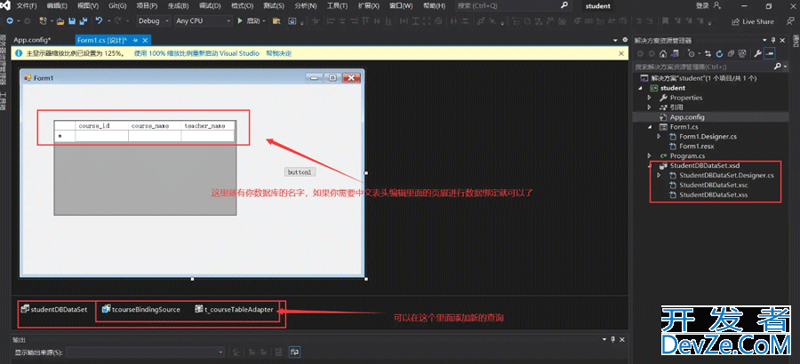800x364 pixels.
Task: Select t_courseTableAdapter component in tray
Action: [234, 309]
